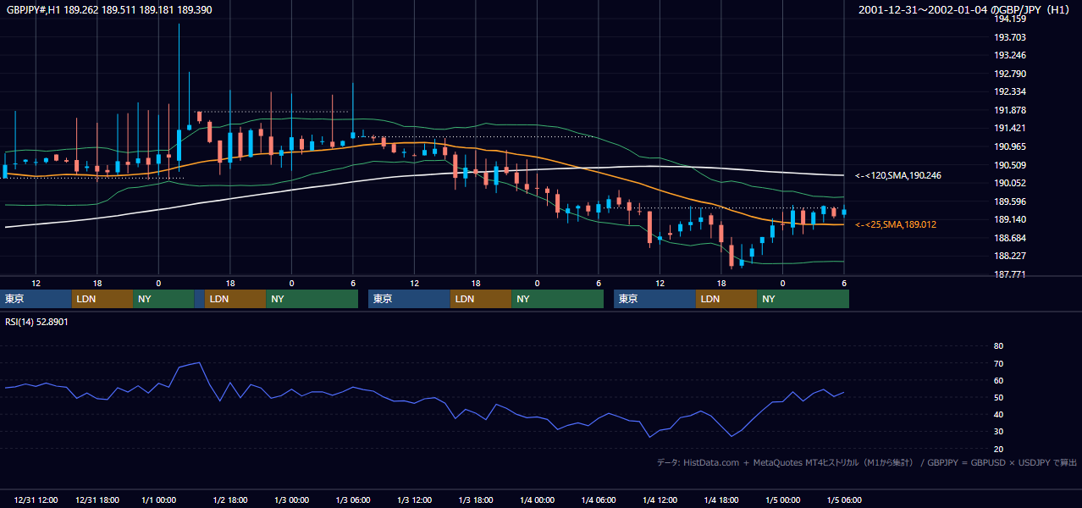
Task: Click price axis value 189.596
Action: 1010,202
